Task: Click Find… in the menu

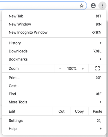Action: (54, 94)
